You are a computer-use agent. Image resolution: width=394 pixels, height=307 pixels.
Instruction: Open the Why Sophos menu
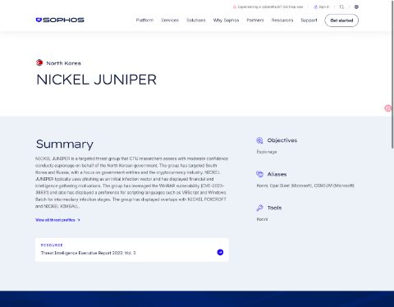pyautogui.click(x=226, y=21)
